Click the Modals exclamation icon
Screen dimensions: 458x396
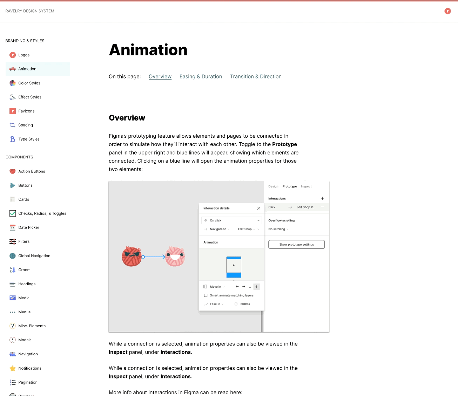point(13,340)
